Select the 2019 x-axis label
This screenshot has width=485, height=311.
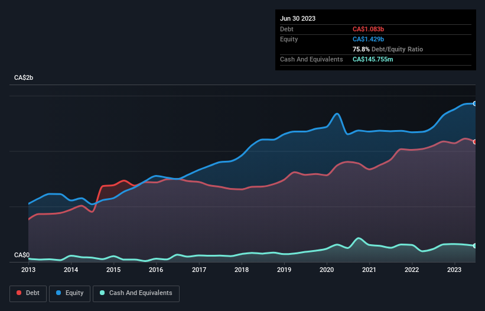pyautogui.click(x=284, y=270)
